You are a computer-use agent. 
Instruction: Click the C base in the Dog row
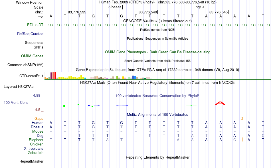click(x=263, y=136)
